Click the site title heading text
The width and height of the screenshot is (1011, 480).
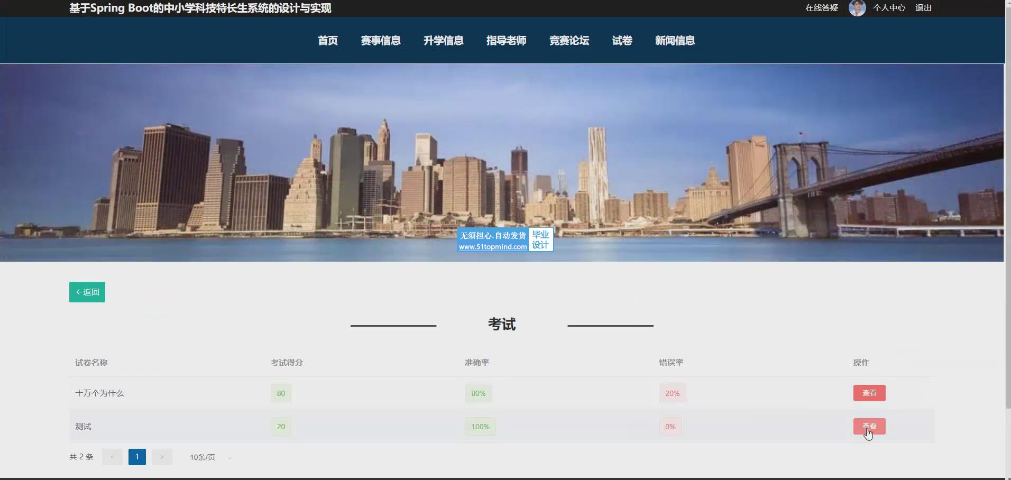(x=200, y=8)
